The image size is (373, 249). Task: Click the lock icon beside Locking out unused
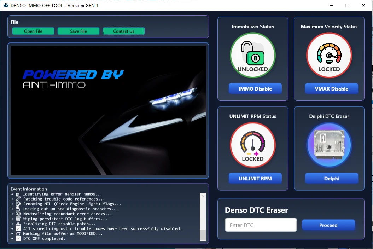(18, 209)
